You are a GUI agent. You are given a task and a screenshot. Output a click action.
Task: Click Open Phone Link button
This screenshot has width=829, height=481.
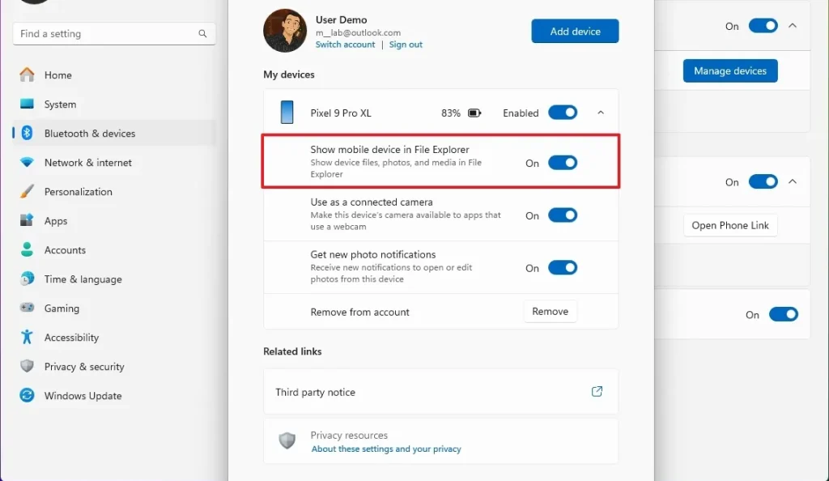pos(729,224)
